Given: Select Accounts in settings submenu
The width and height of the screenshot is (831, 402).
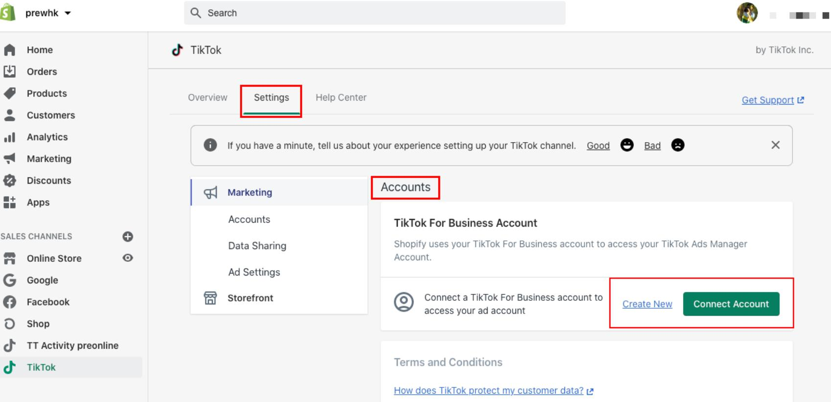Looking at the screenshot, I should 249,220.
